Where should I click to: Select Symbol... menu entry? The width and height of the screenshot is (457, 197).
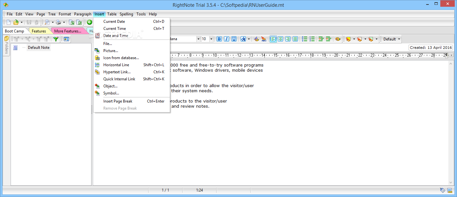click(132, 93)
